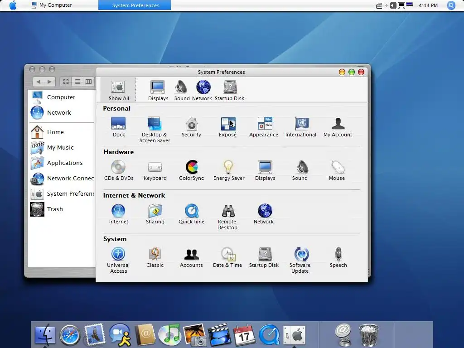Viewport: 464px width, 348px height.
Task: Launch Mail from the dock
Action: pyautogui.click(x=95, y=334)
